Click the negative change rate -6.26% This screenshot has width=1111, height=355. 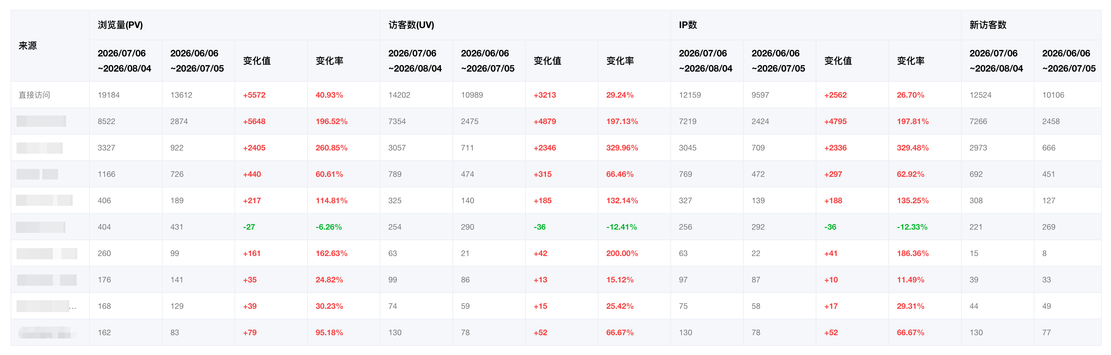(329, 227)
